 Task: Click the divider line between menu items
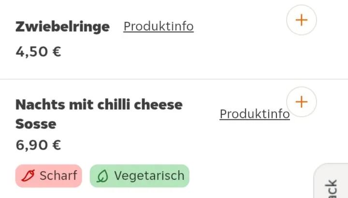[x=174, y=79]
